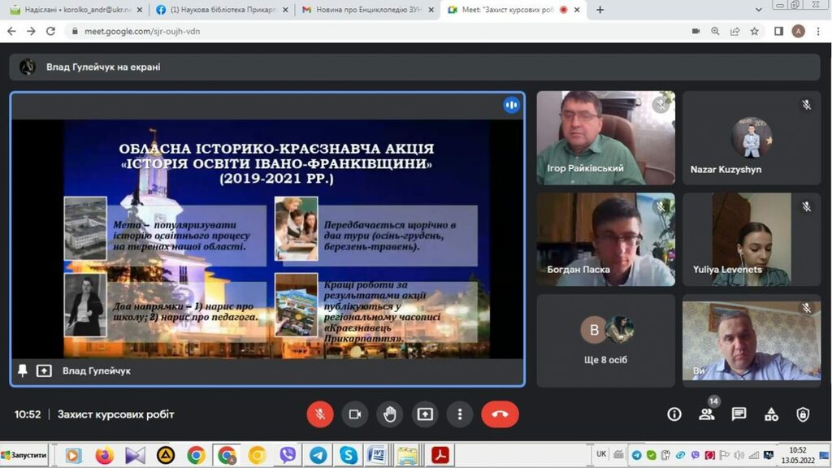Image resolution: width=832 pixels, height=468 pixels.
Task: Open a new browser tab
Action: 600,10
